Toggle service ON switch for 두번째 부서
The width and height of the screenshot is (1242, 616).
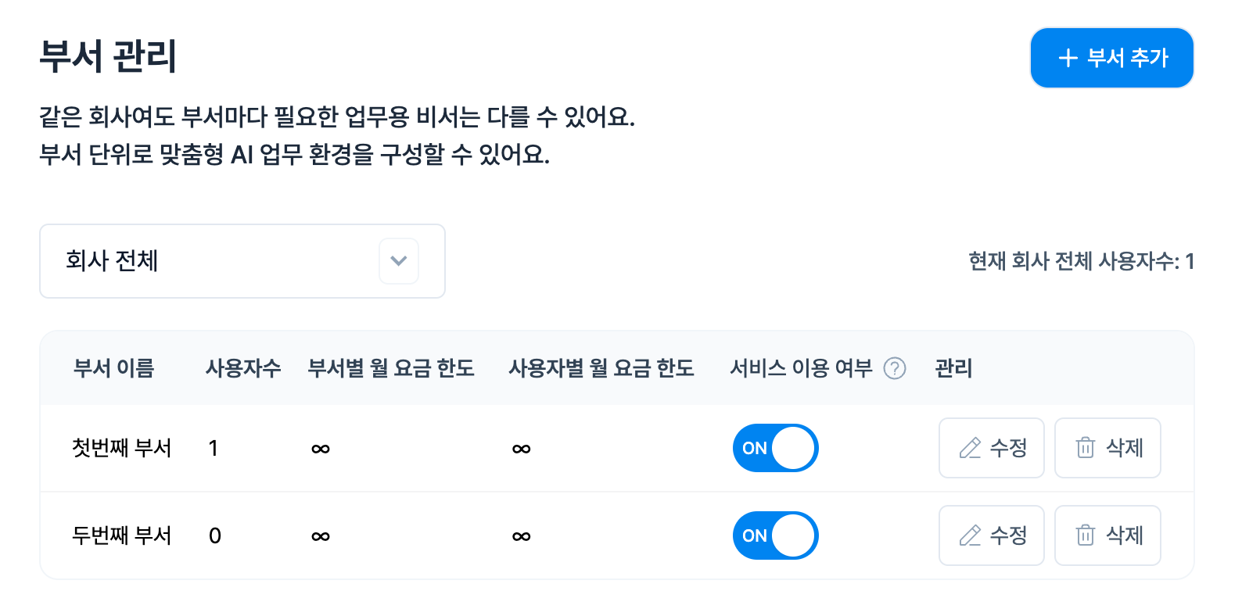[775, 535]
